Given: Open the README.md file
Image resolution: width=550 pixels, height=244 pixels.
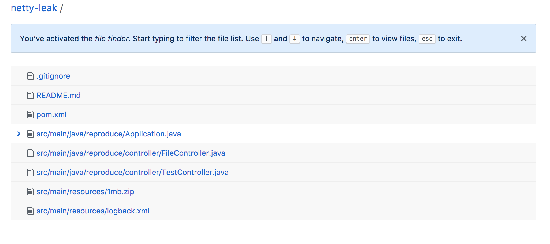Looking at the screenshot, I should coord(58,95).
